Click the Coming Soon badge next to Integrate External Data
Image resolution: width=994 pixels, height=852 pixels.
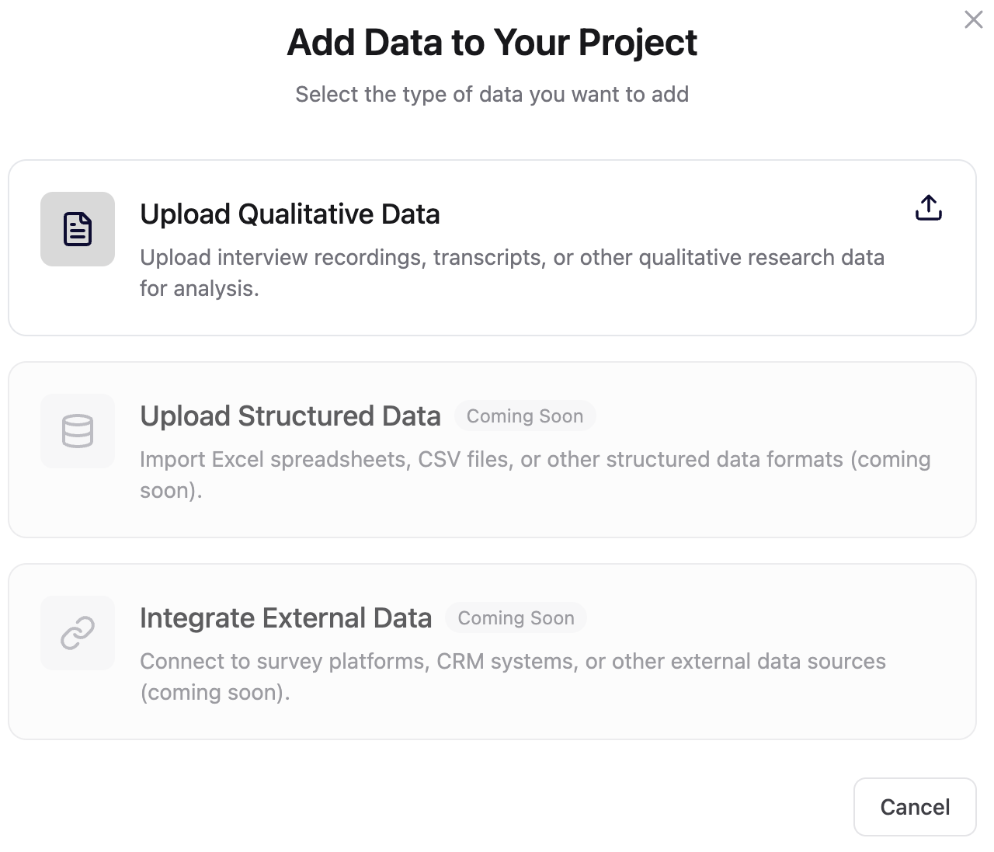516,617
